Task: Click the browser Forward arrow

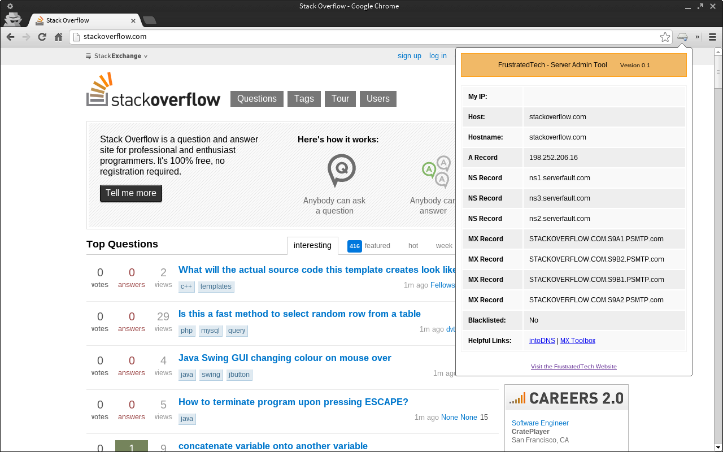Action: pos(26,37)
